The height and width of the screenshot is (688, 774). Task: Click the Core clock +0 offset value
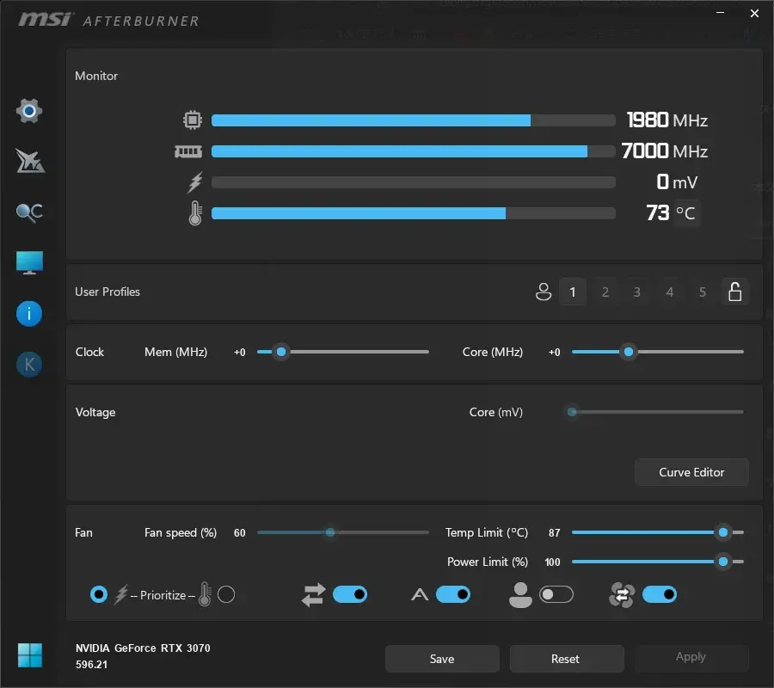pyautogui.click(x=555, y=352)
